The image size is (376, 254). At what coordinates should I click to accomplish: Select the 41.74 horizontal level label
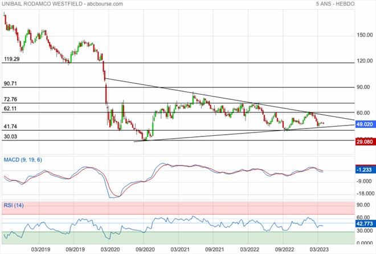pyautogui.click(x=10, y=126)
